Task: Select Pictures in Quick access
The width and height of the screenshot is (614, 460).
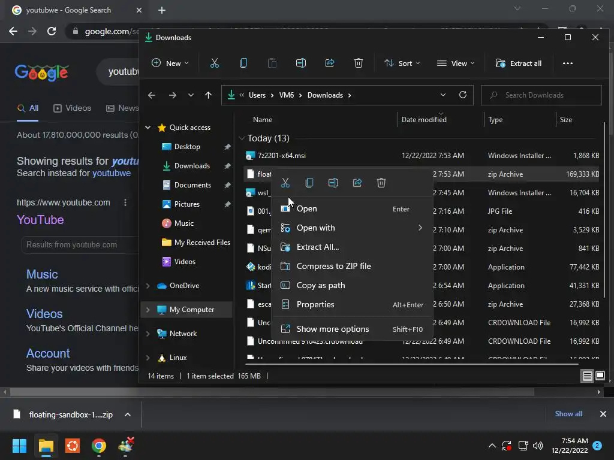Action: click(187, 204)
